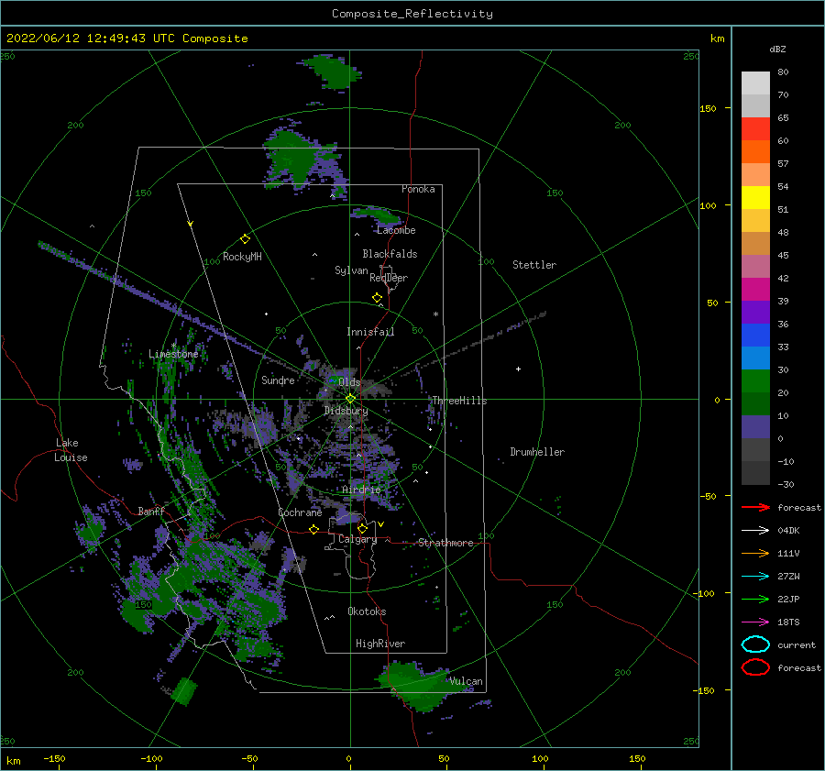The width and height of the screenshot is (825, 771).
Task: Select the Strathmore label
Action: (445, 543)
